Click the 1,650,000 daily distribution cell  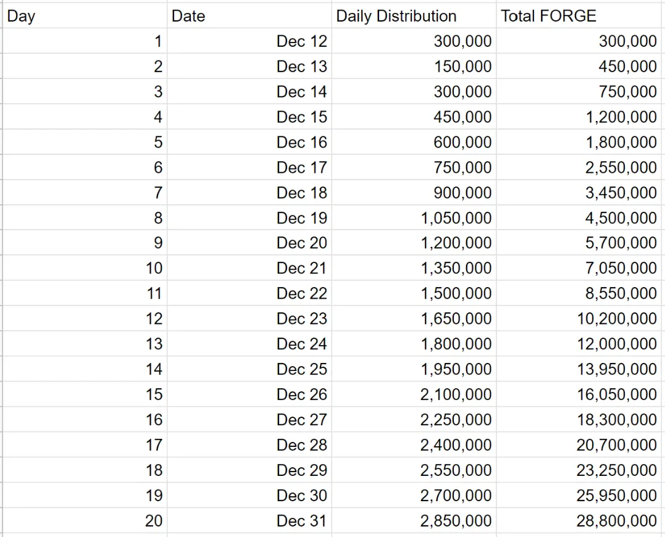tap(414, 318)
